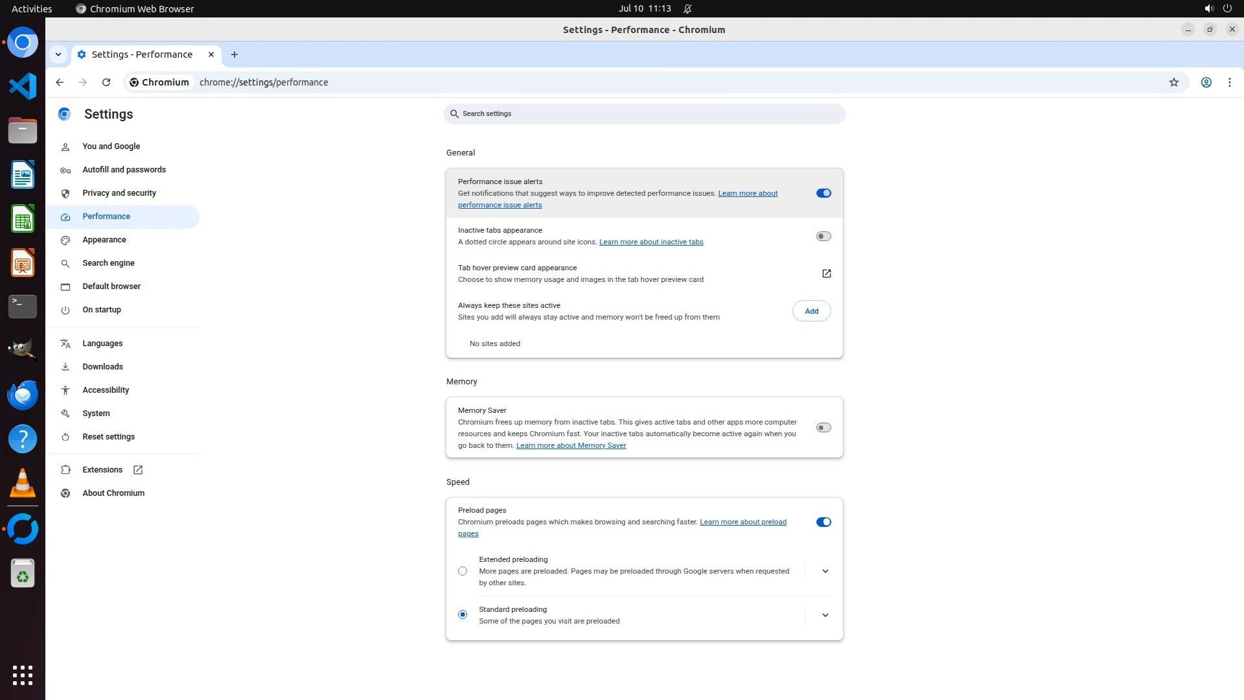Enable Inactive tabs appearance toggle
The width and height of the screenshot is (1244, 700).
tap(823, 237)
